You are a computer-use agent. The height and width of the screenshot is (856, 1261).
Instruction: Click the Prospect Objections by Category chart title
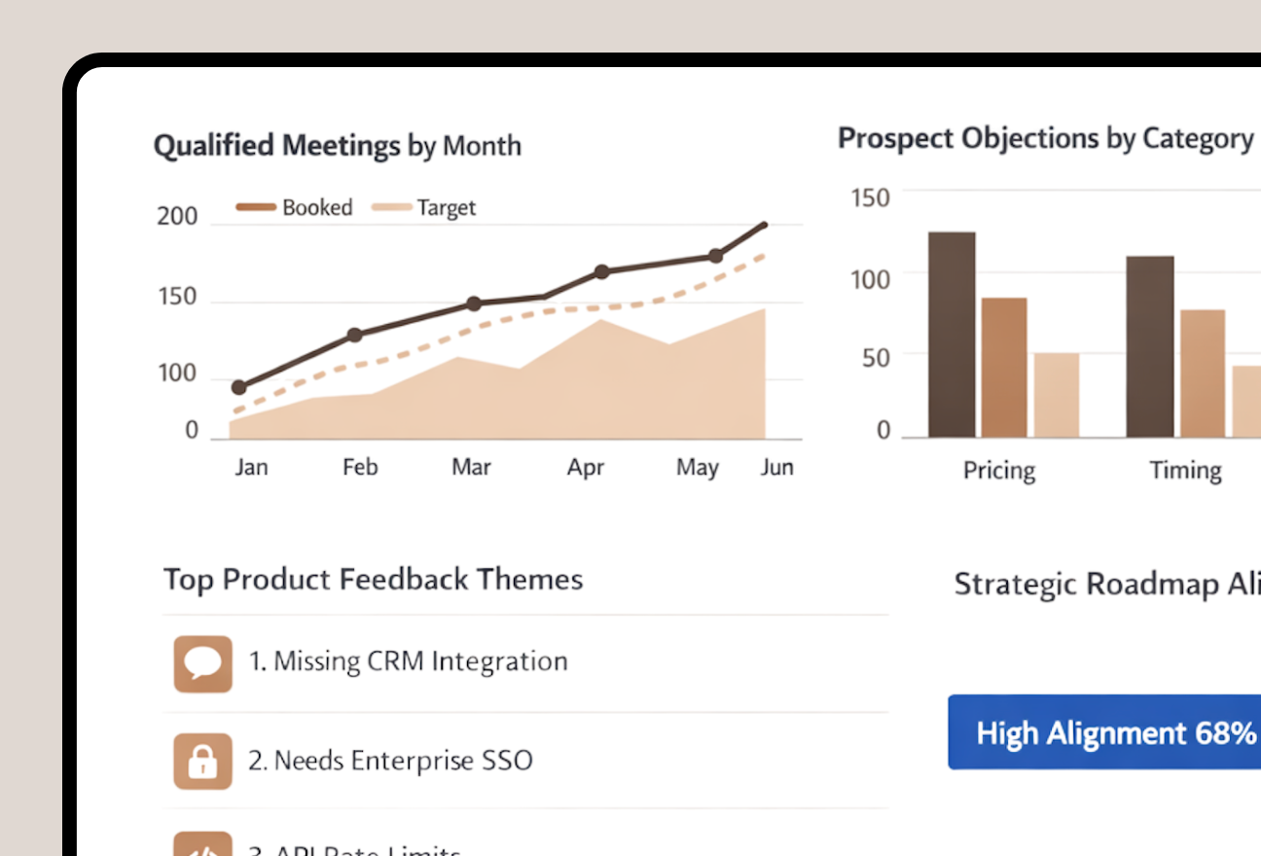pyautogui.click(x=1045, y=137)
